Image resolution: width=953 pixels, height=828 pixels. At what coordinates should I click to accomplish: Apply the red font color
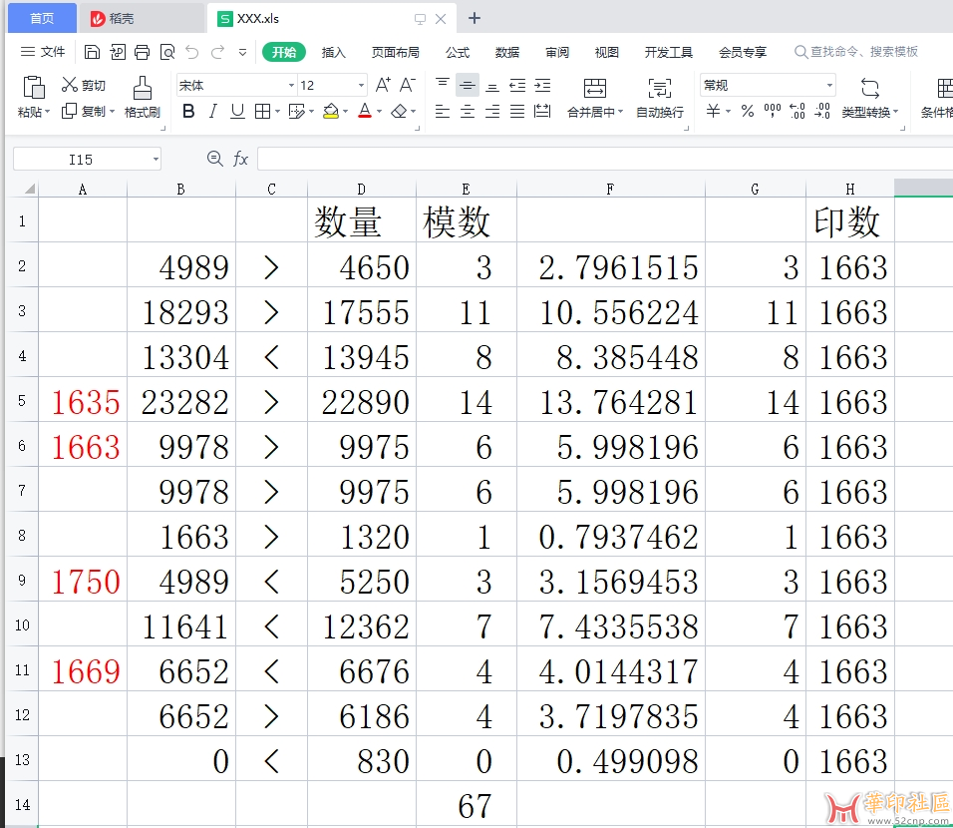365,112
